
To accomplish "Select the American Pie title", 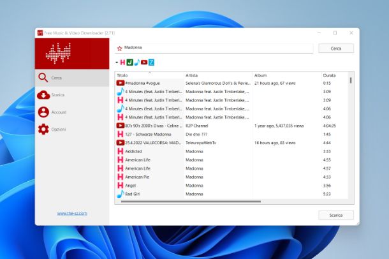I will pyautogui.click(x=137, y=177).
